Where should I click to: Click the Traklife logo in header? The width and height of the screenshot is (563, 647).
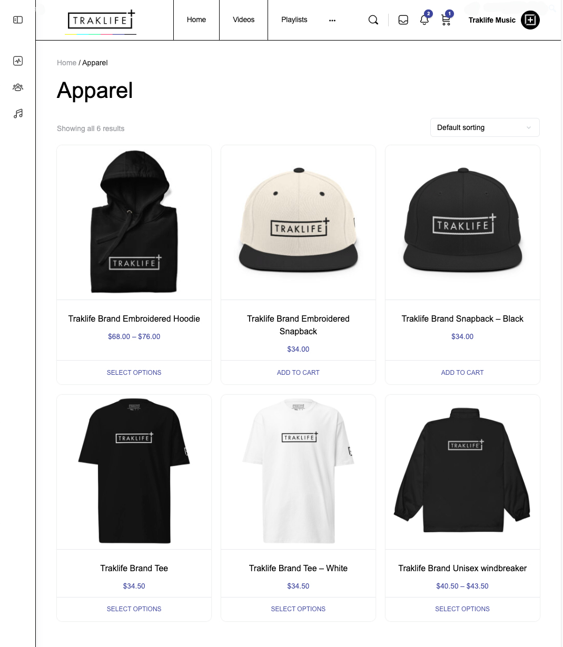pos(101,21)
